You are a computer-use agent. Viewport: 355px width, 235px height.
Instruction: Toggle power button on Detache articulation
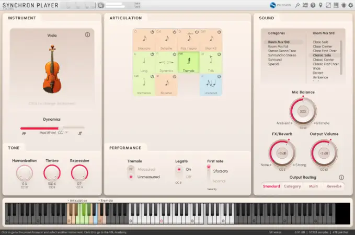click(175, 32)
